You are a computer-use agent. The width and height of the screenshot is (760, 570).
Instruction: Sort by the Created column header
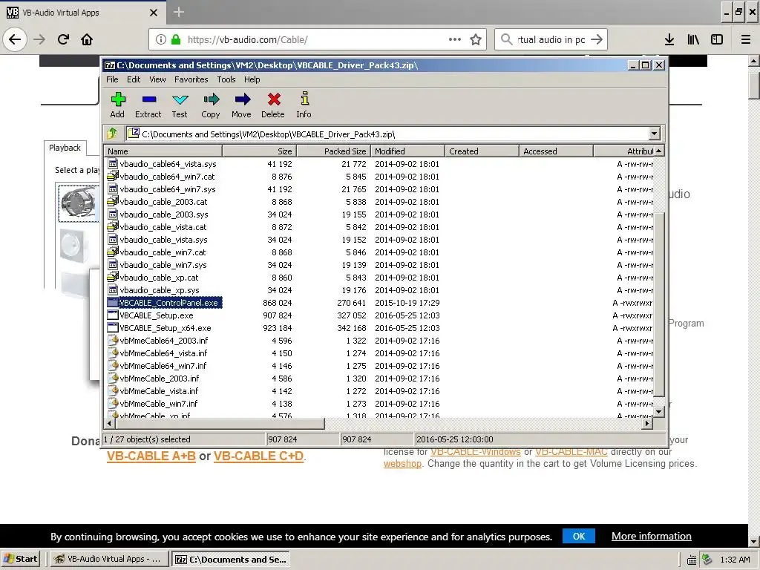(x=482, y=151)
